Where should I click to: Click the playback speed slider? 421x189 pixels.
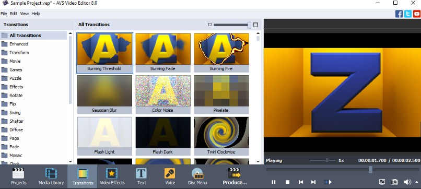[x=322, y=160]
